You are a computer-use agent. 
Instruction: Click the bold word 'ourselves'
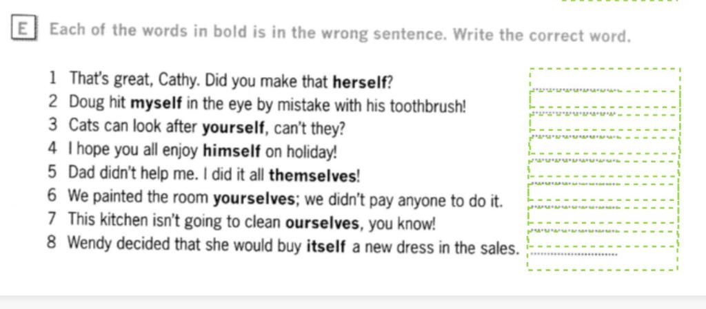click(x=322, y=224)
